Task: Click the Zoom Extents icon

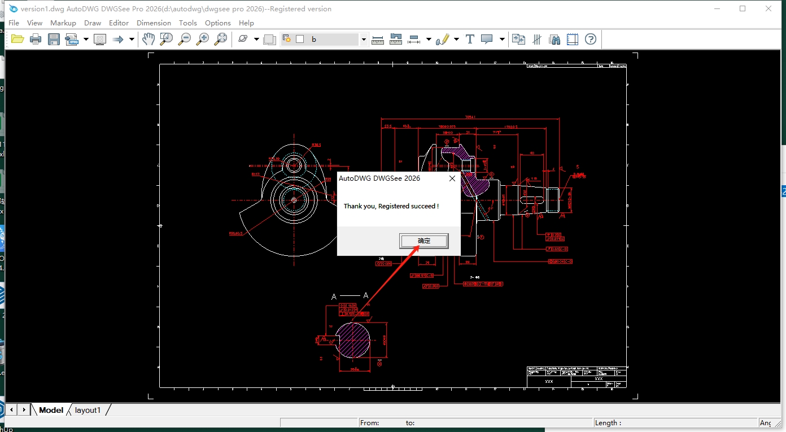Action: [221, 39]
